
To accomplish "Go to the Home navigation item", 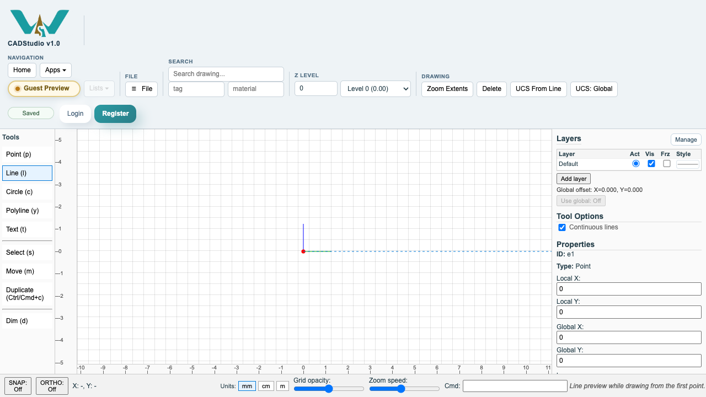I will click(x=22, y=70).
